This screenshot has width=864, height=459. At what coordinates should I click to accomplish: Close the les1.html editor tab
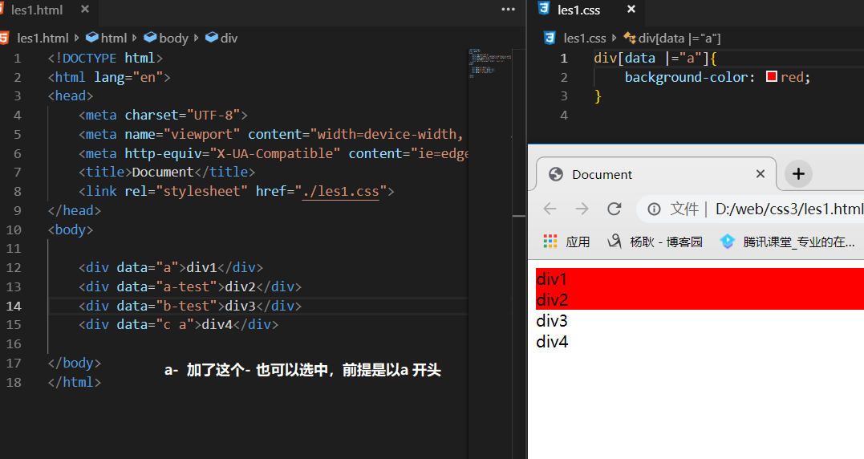pos(85,10)
